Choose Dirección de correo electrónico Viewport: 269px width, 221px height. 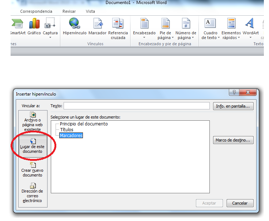(x=33, y=193)
